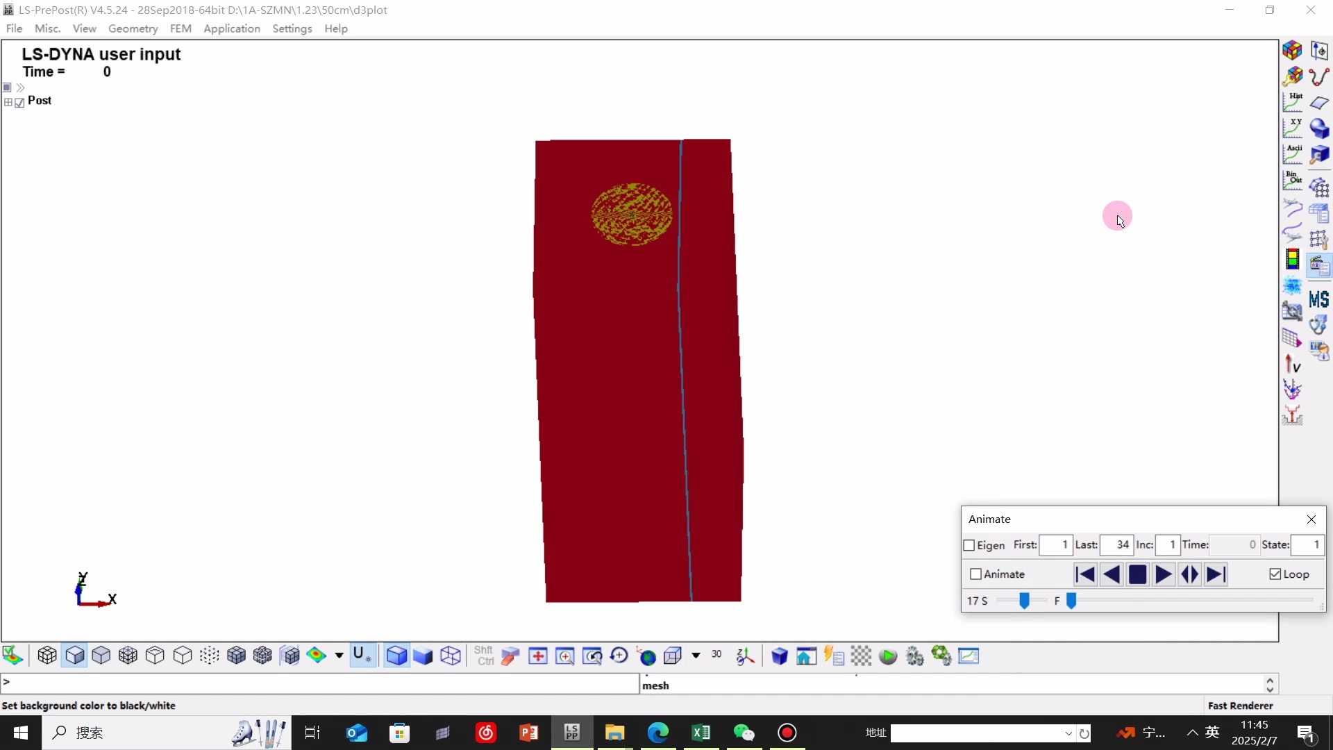Click the zoom-in magnifier toolbar icon
Viewport: 1333px width, 750px height.
click(565, 656)
